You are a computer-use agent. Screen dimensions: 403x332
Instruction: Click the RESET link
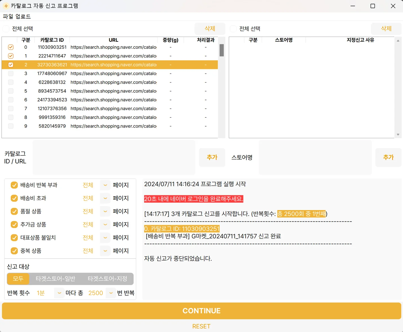pos(201,326)
